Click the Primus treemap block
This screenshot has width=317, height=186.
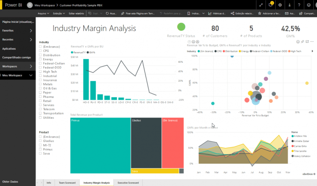tap(100, 146)
